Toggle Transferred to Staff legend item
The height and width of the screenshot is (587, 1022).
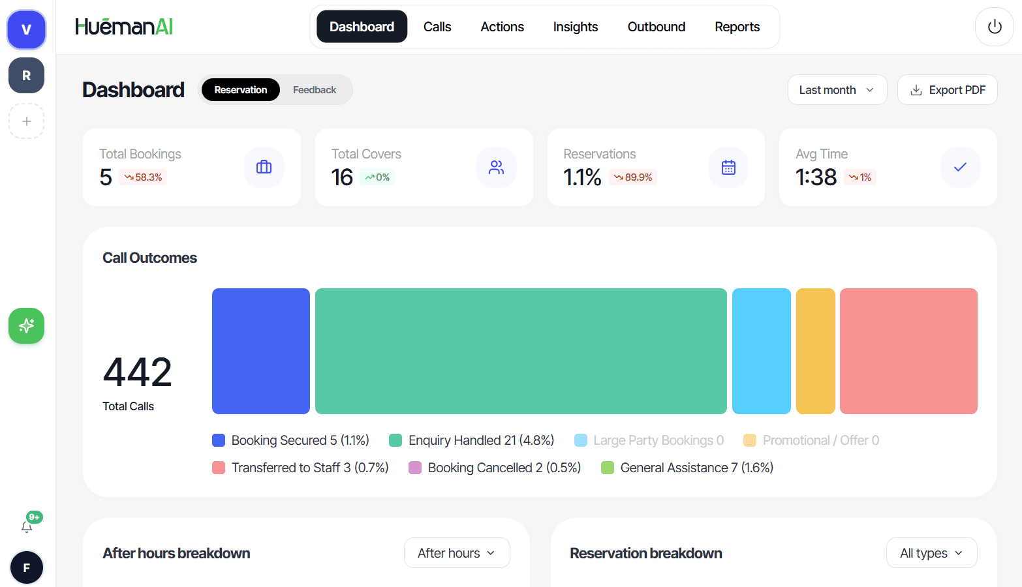click(300, 468)
